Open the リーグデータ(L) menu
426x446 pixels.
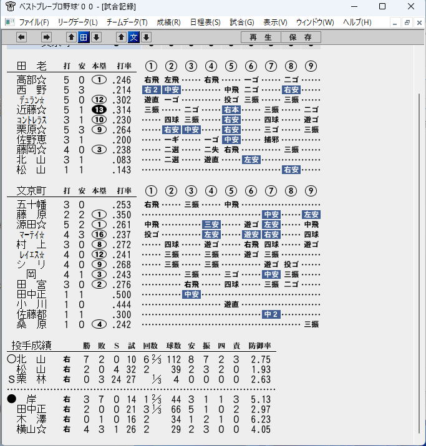tap(77, 22)
